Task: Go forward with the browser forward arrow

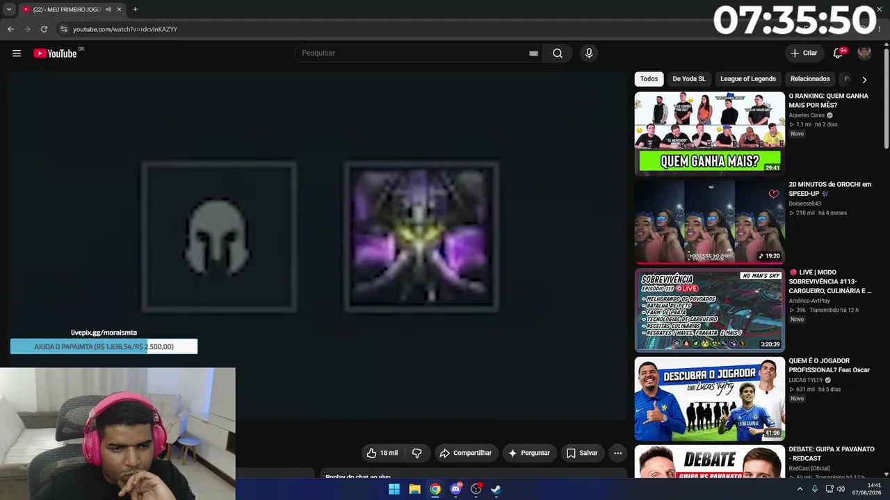Action: pyautogui.click(x=27, y=29)
